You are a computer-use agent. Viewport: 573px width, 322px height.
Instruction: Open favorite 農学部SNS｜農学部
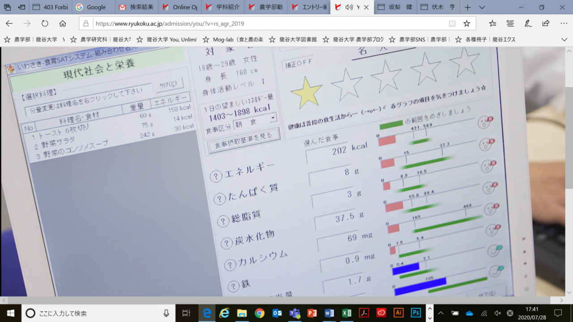(419, 39)
